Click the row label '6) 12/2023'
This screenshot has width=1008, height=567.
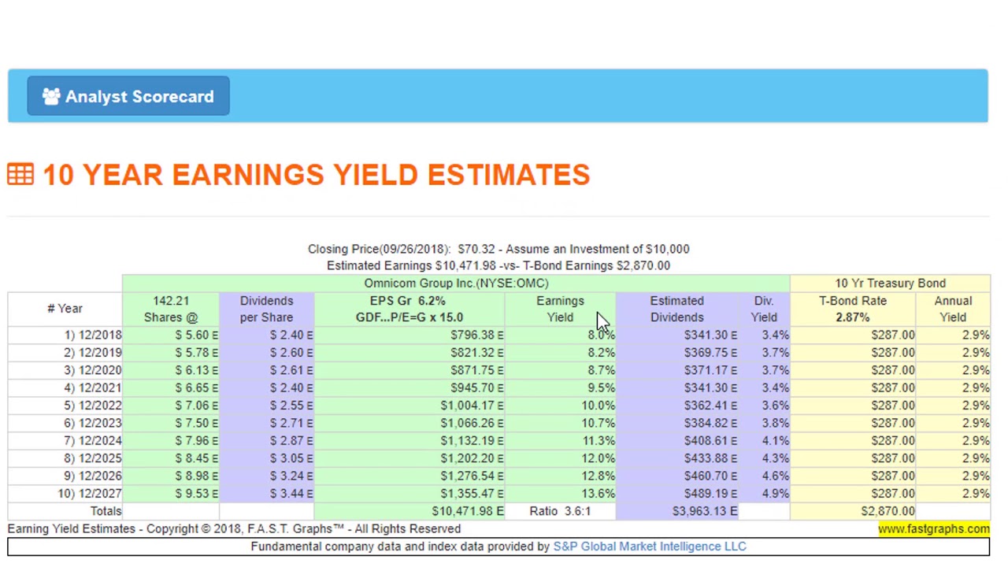93,423
